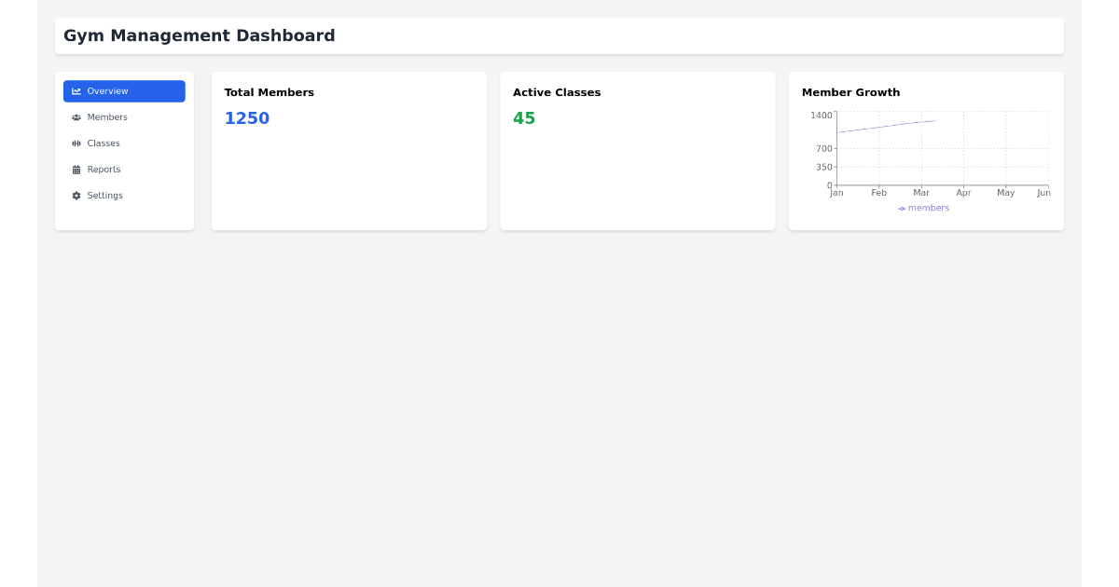Image resolution: width=1119 pixels, height=587 pixels.
Task: Click the Jan label on the chart axis
Action: [836, 193]
